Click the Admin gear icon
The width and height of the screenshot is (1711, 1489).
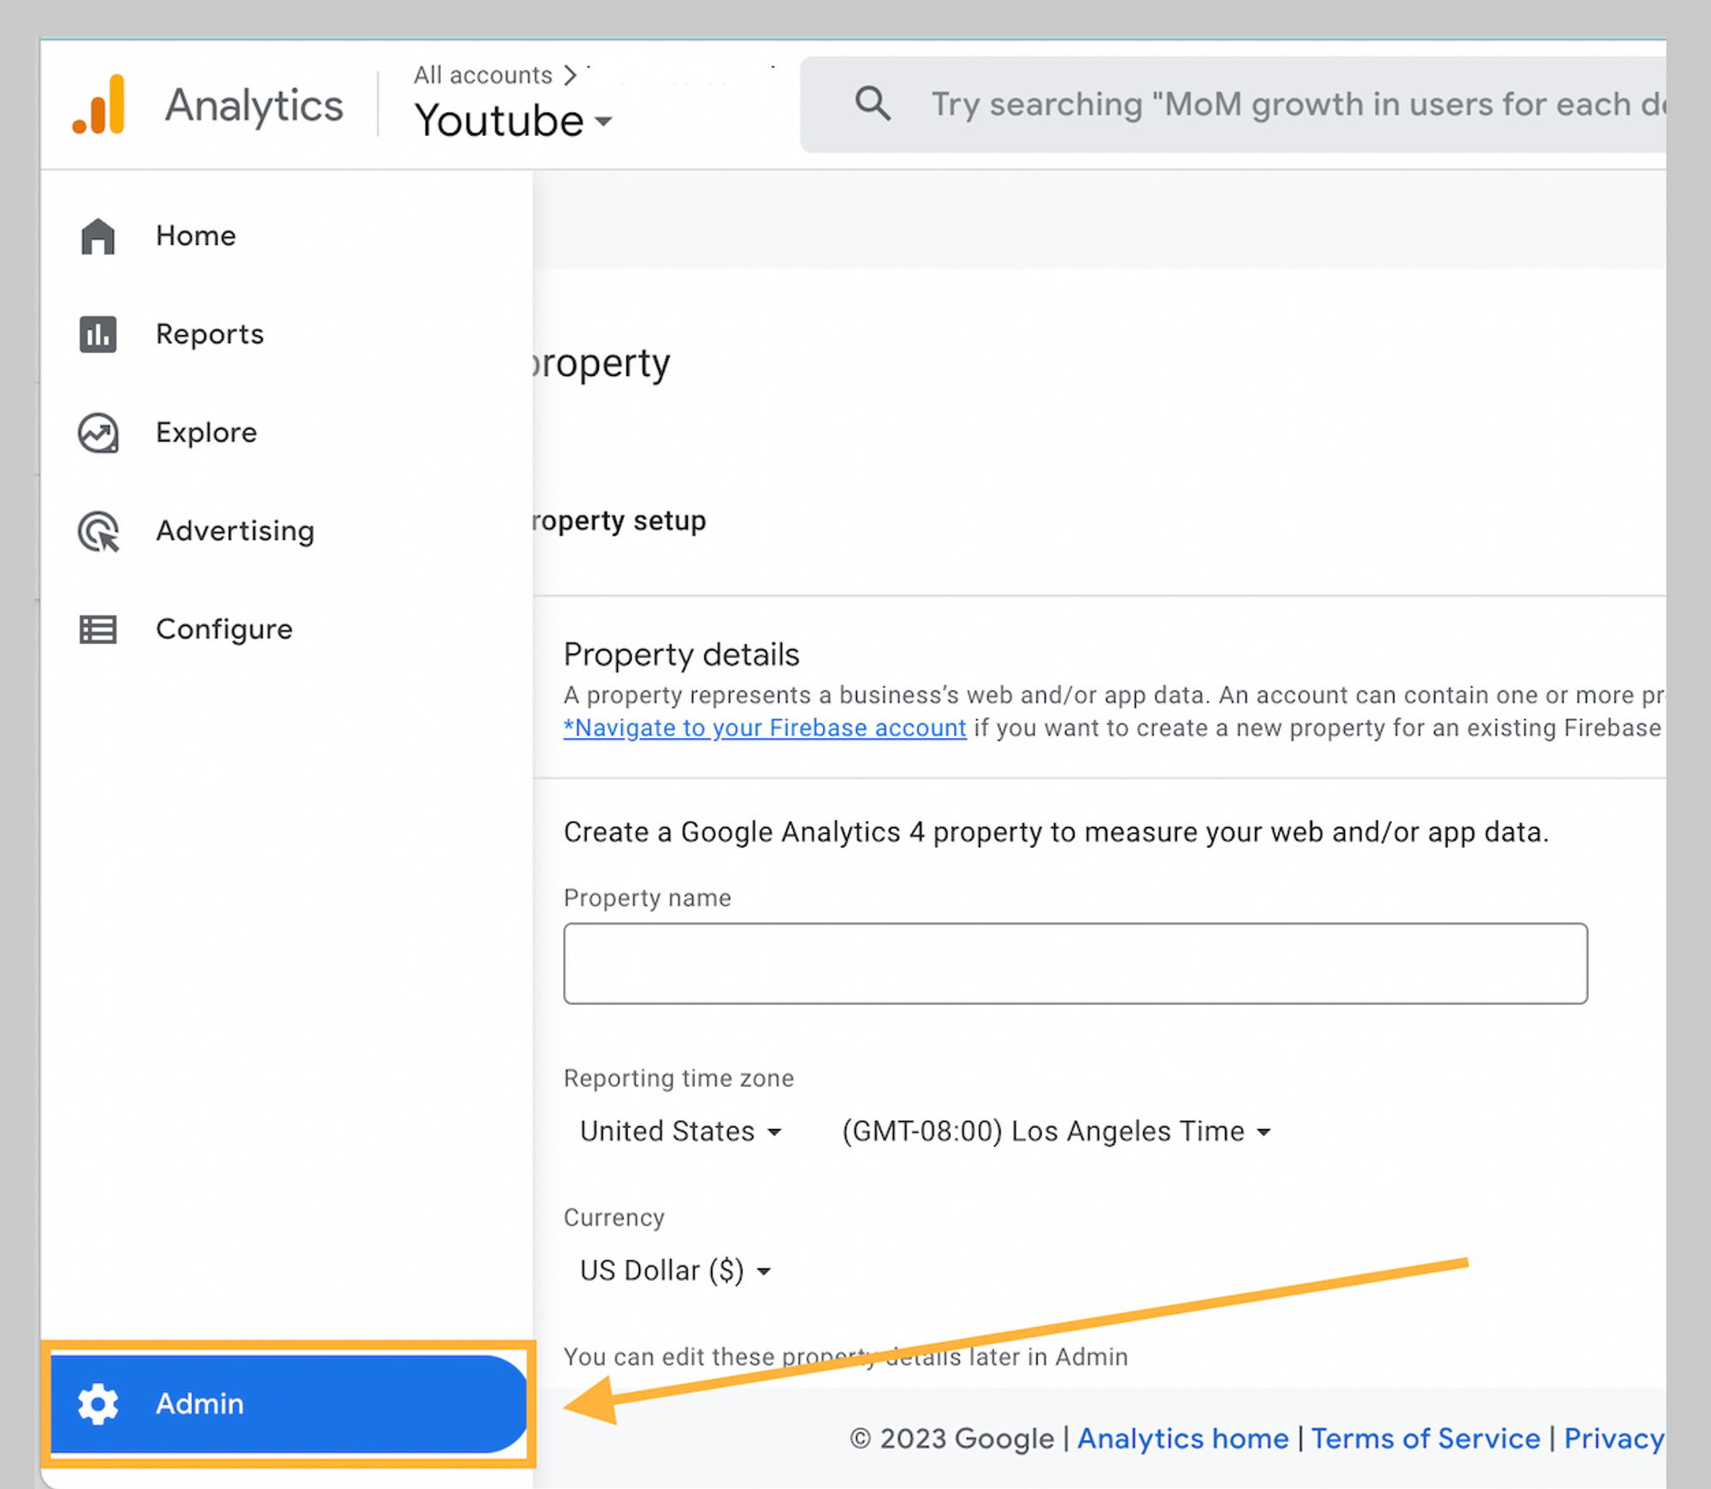98,1403
